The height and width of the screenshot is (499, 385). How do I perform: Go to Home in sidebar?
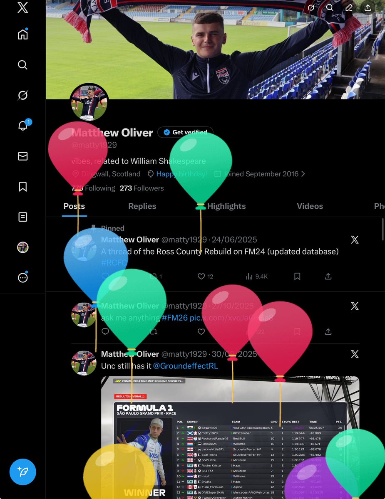coord(23,34)
